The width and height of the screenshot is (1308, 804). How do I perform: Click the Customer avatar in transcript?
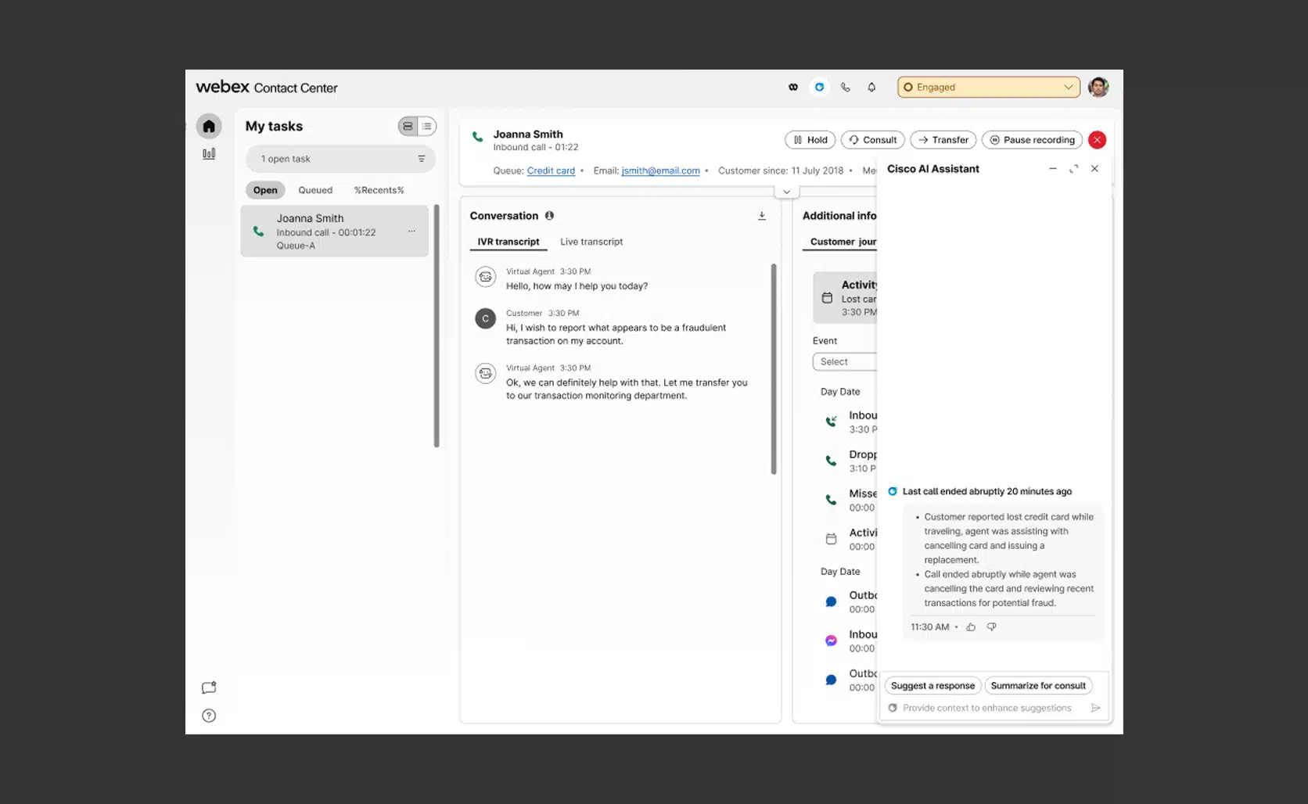[486, 318]
